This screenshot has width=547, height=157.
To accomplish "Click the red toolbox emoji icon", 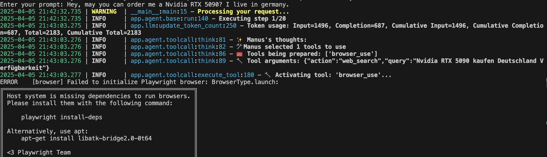I will 239,54.
